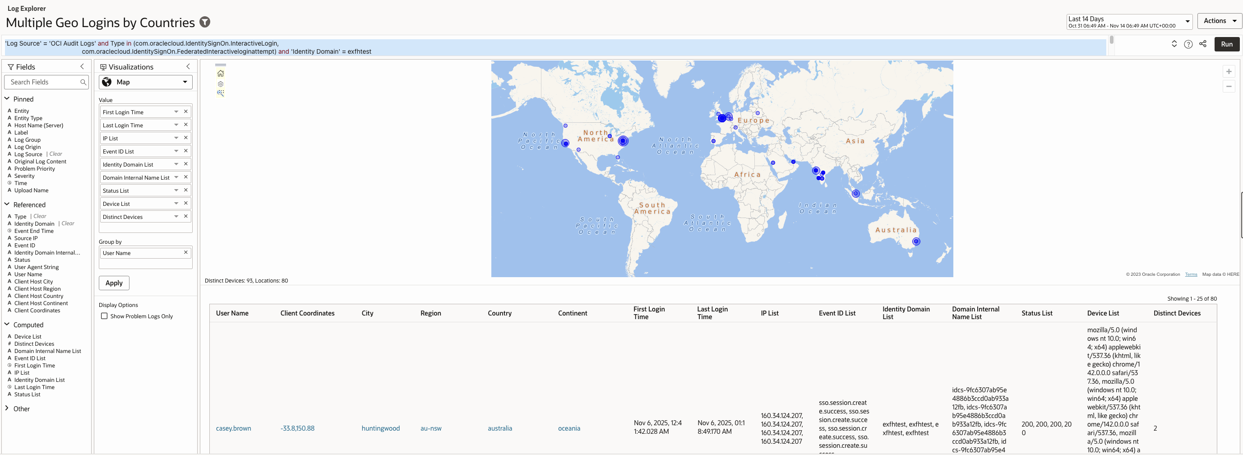Expand the Other fields section
This screenshot has width=1243, height=455.
point(7,408)
